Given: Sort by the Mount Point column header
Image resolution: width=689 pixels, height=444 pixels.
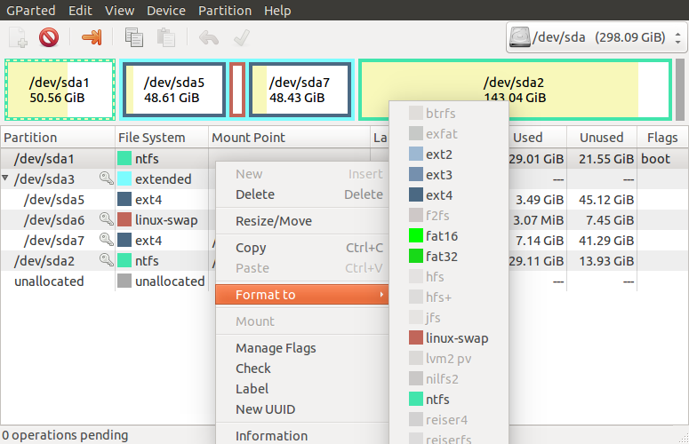Looking at the screenshot, I should point(290,138).
